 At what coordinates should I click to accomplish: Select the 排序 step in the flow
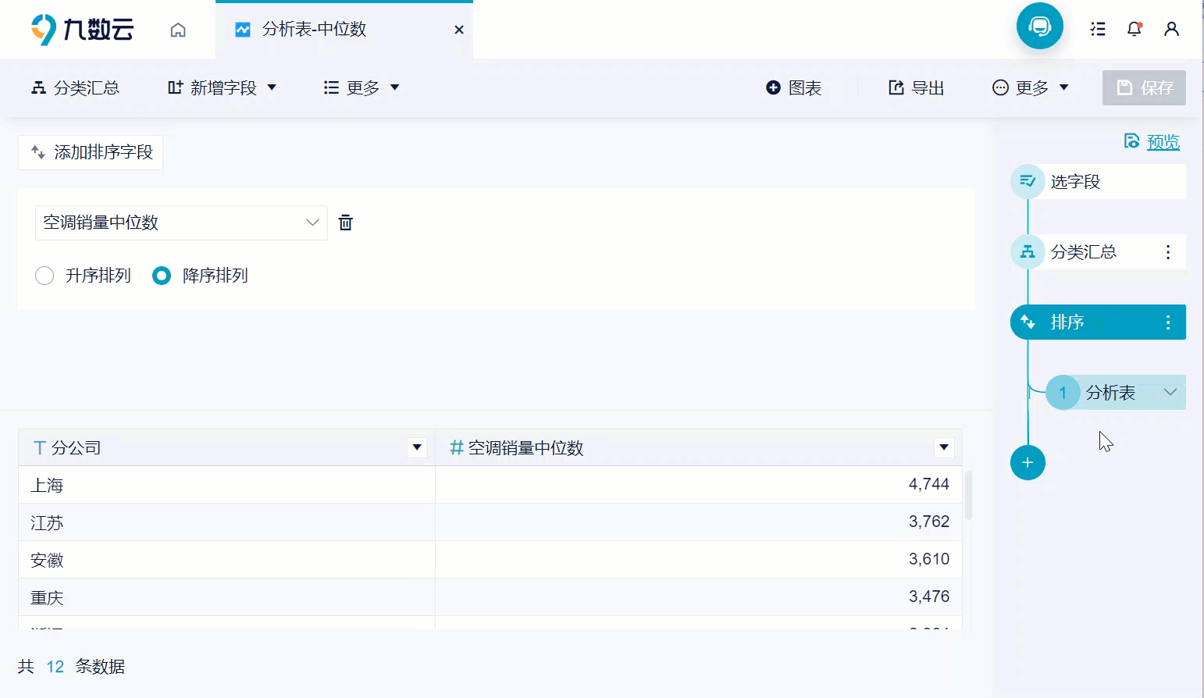click(x=1098, y=322)
